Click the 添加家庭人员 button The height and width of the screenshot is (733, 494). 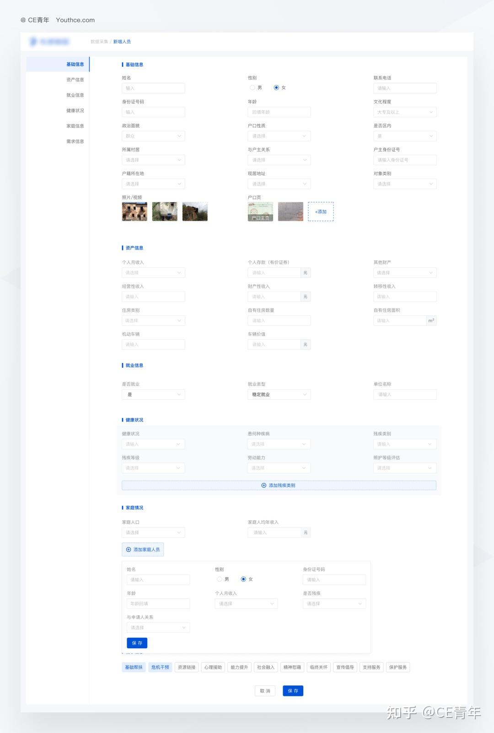point(143,549)
